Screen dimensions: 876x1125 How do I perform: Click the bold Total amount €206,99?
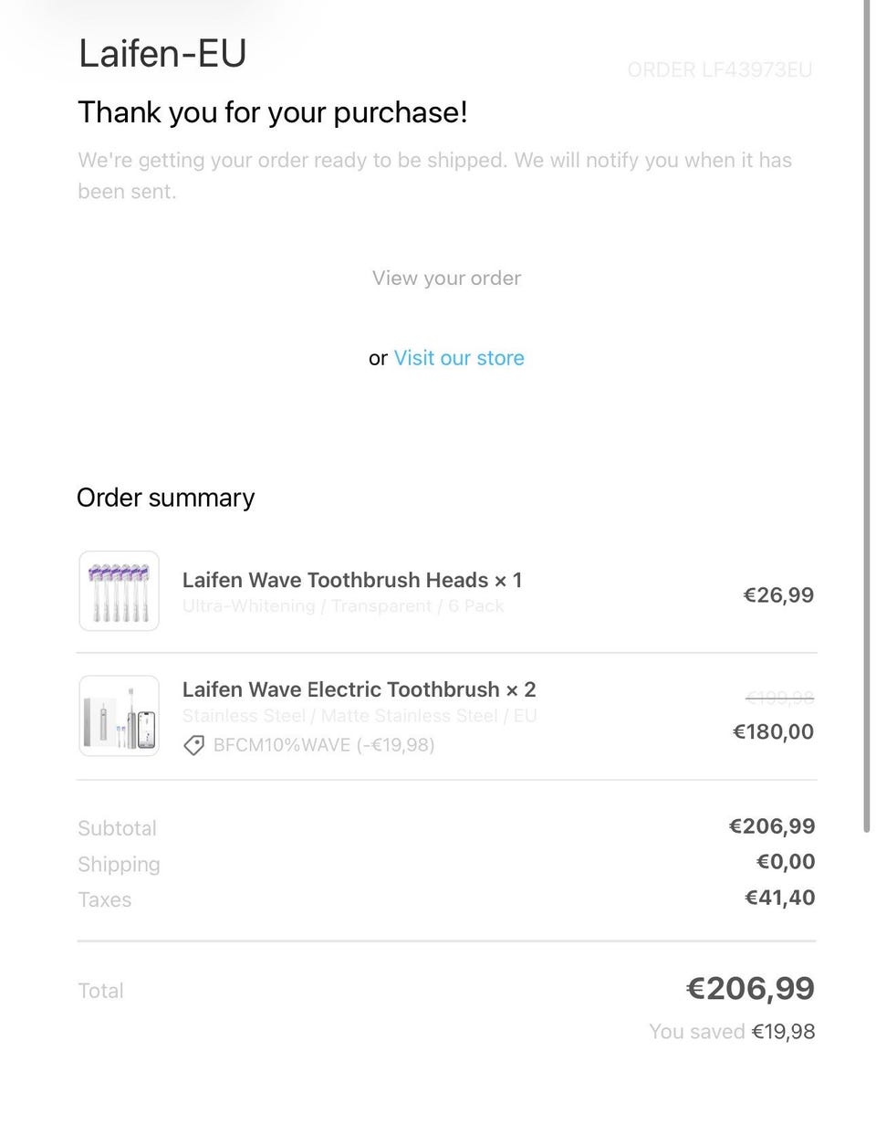[x=750, y=988]
